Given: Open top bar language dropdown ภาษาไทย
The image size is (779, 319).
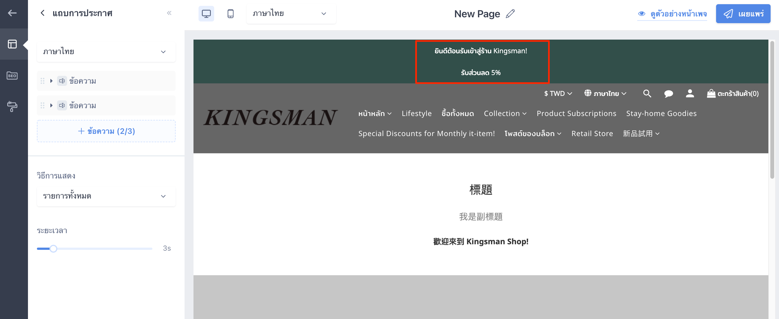Looking at the screenshot, I should 291,14.
